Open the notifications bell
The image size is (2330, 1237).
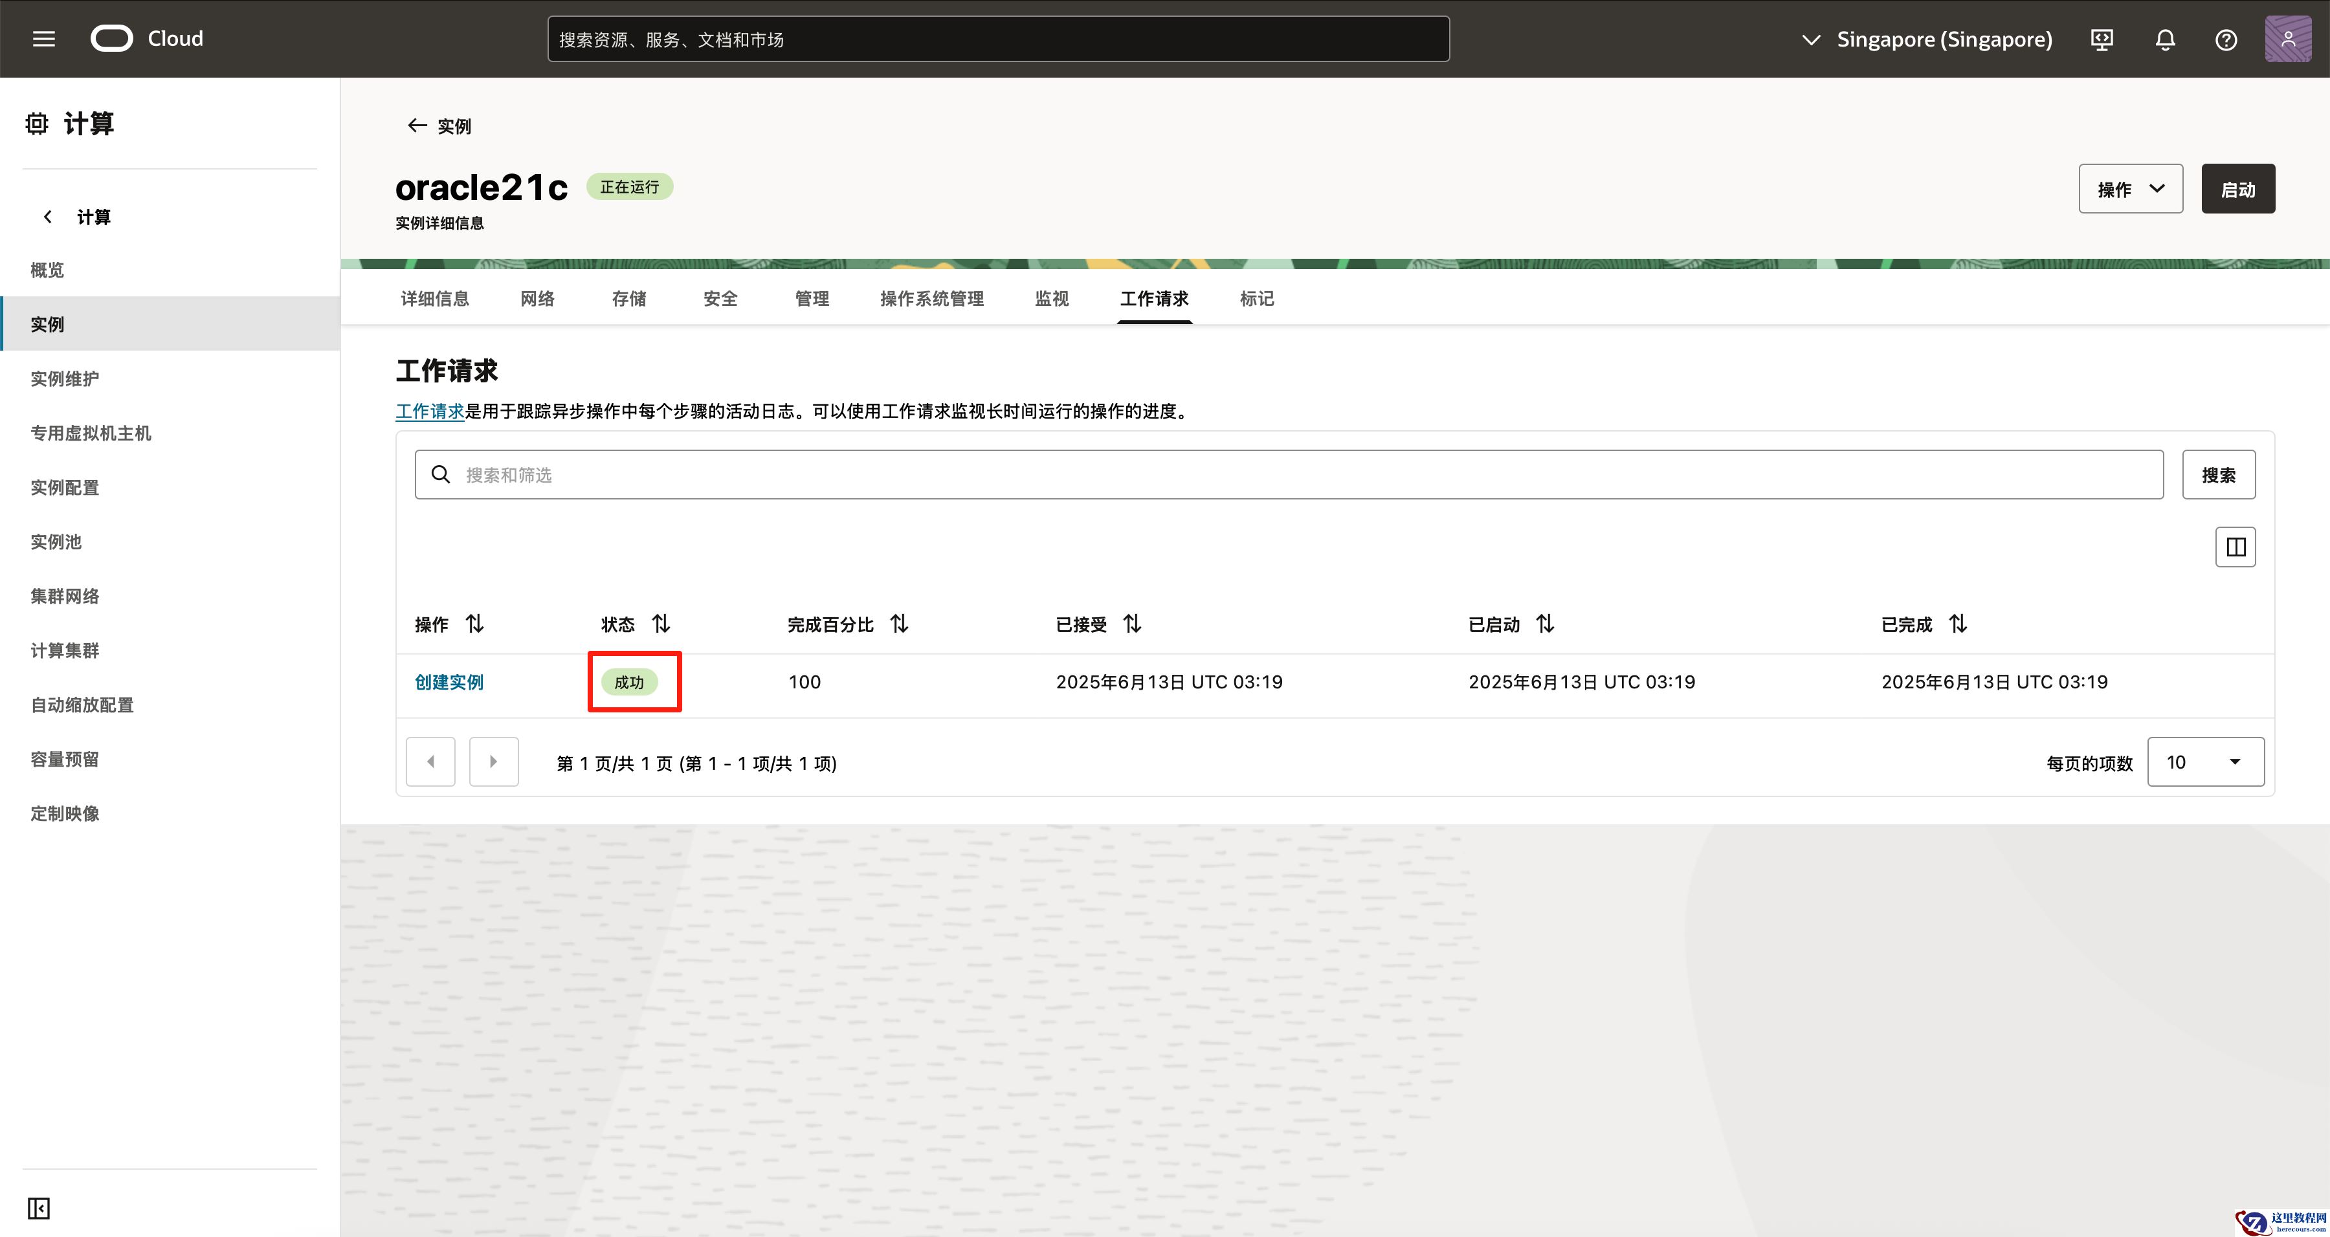[2164, 39]
